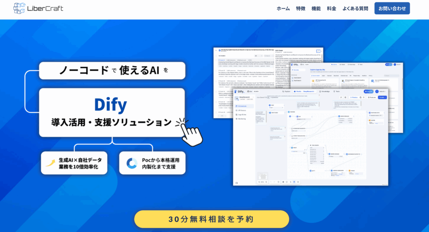This screenshot has height=232, width=429.
Task: Select Orchestrate in the Dify workflow sidebar
Action: [244, 106]
